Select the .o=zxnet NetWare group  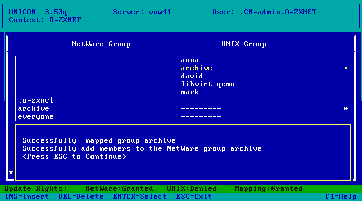pyautogui.click(x=36, y=100)
